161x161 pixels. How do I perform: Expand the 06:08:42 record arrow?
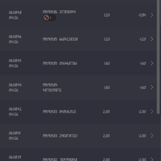pos(152,111)
